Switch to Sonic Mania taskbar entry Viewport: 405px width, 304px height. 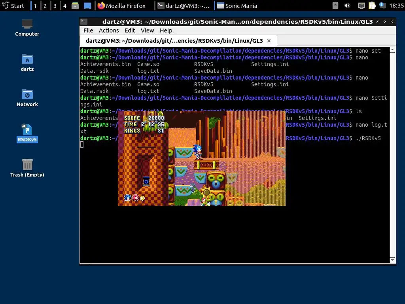point(237,6)
